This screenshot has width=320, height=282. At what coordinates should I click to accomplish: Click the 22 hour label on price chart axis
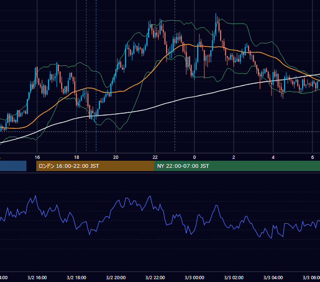[x=155, y=157]
